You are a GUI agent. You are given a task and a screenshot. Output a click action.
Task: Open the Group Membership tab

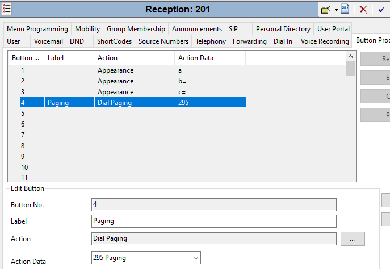click(x=136, y=29)
